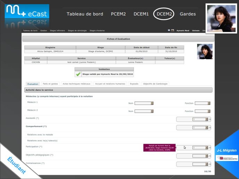The height and width of the screenshot is (179, 239).
Task: Click the green validation checkmark
Action: click(78, 74)
